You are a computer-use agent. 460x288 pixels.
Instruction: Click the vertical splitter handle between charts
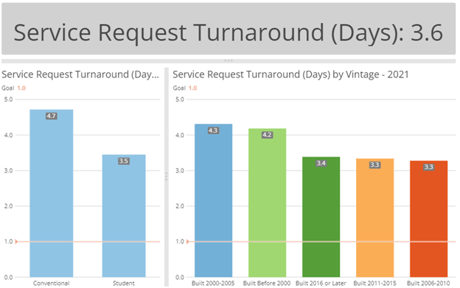click(x=167, y=176)
